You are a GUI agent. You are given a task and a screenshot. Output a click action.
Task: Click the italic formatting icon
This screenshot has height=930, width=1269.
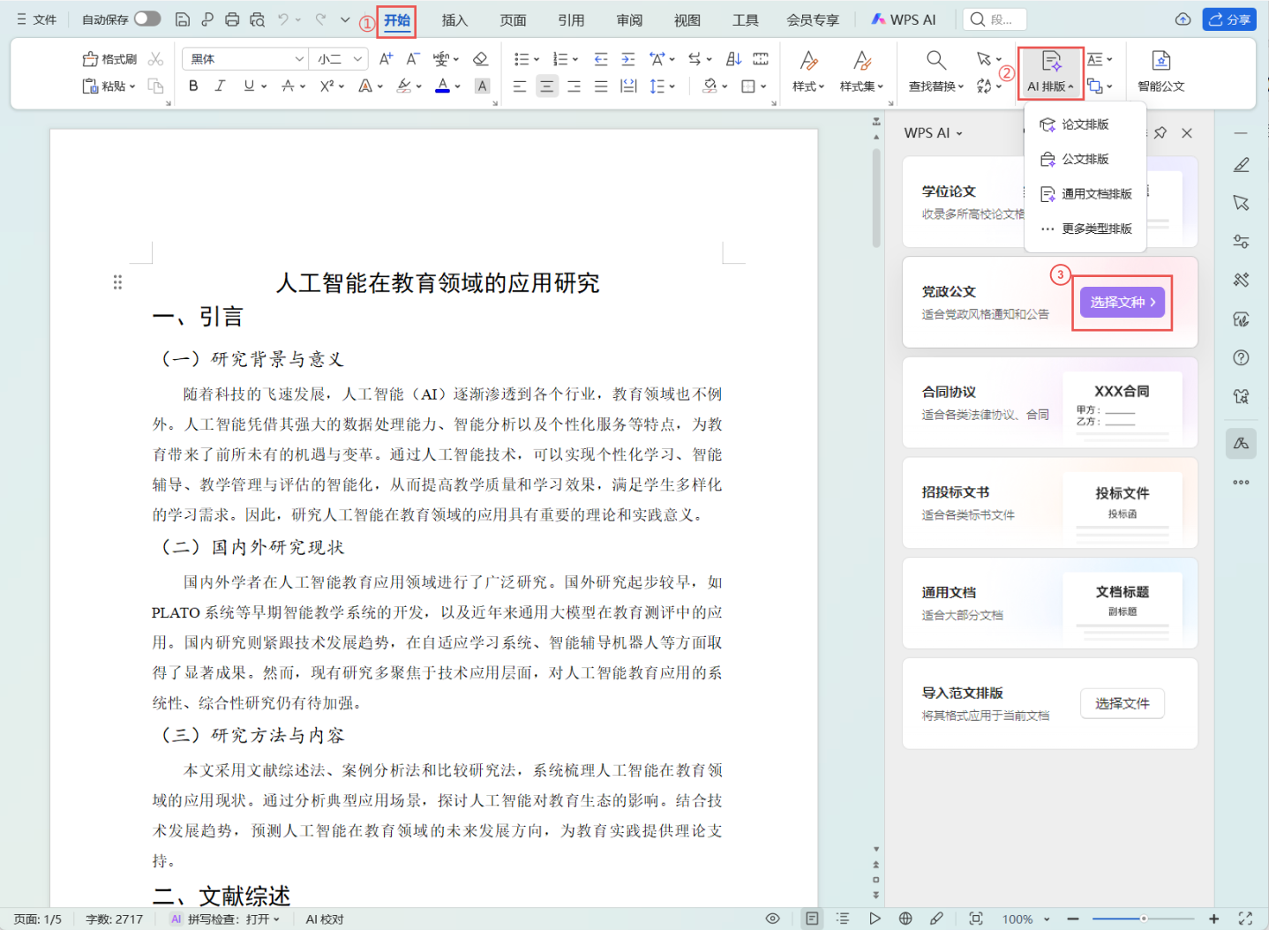click(x=220, y=86)
